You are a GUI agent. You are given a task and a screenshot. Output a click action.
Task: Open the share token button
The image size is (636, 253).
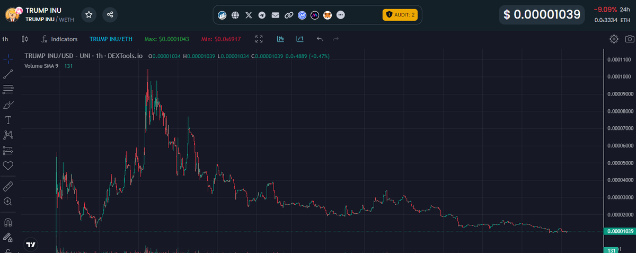(110, 15)
